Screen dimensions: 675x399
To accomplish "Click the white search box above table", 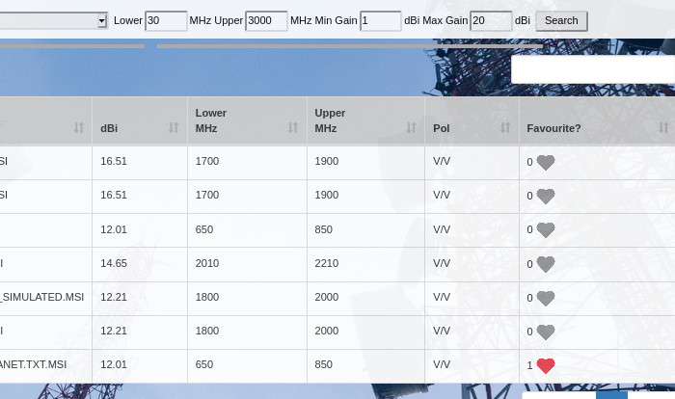I will pyautogui.click(x=593, y=69).
